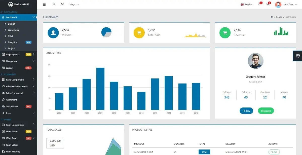Click the Pages breadcrumb link

click(279, 17)
